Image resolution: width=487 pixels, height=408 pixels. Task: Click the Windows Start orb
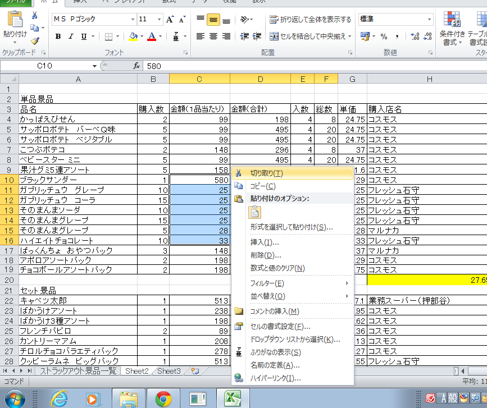(x=15, y=398)
